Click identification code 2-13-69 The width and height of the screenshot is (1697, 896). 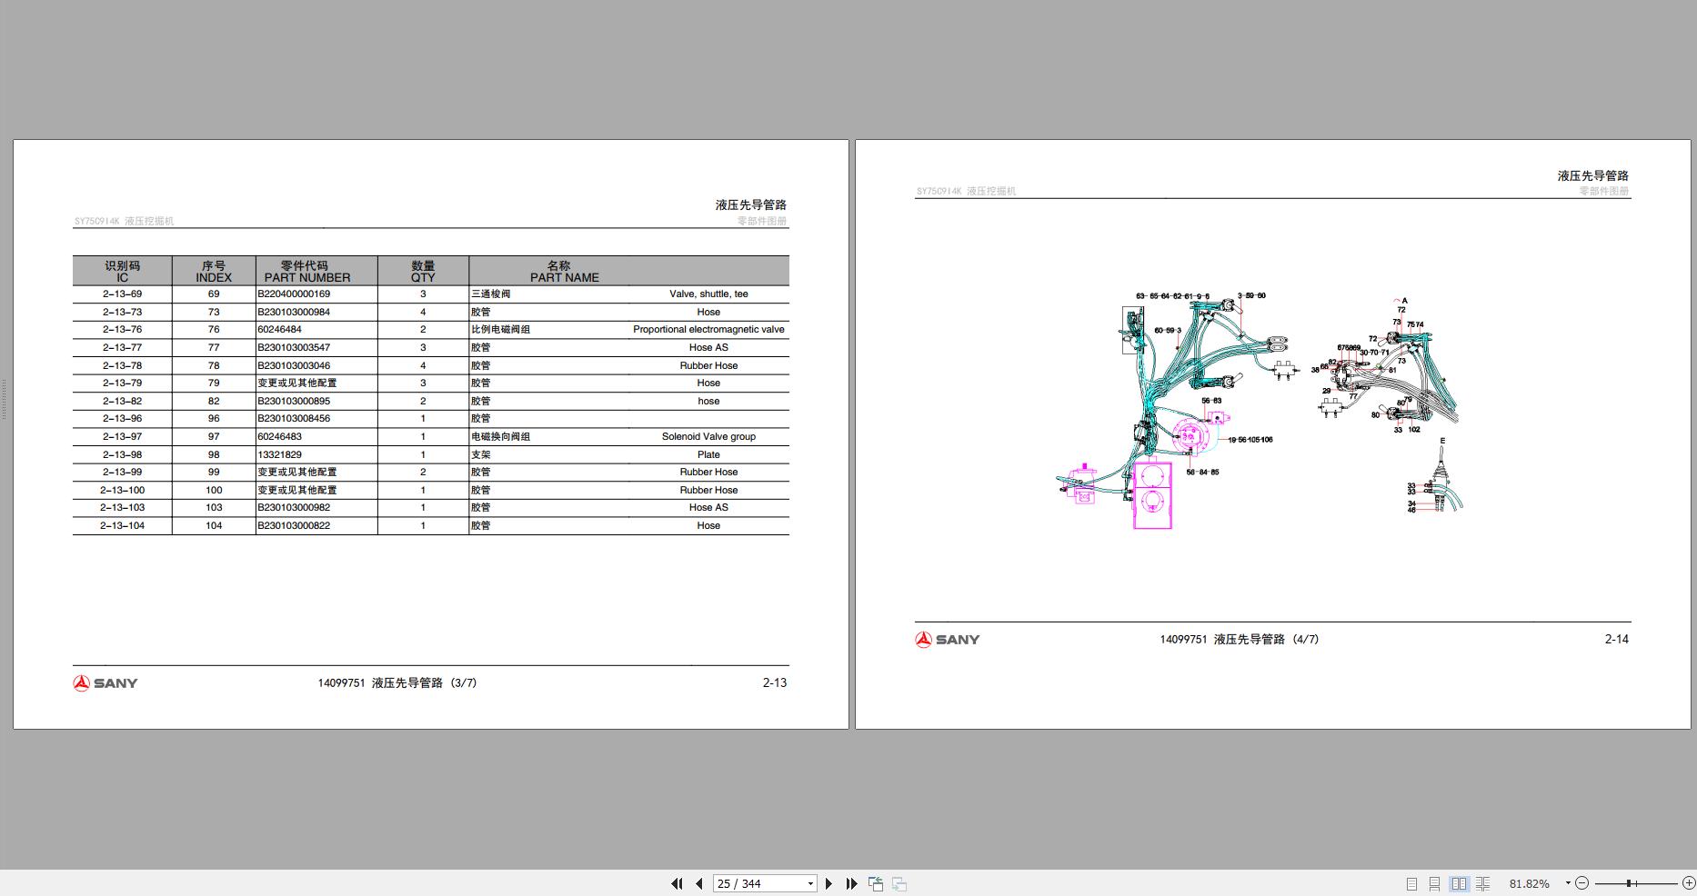pyautogui.click(x=122, y=294)
